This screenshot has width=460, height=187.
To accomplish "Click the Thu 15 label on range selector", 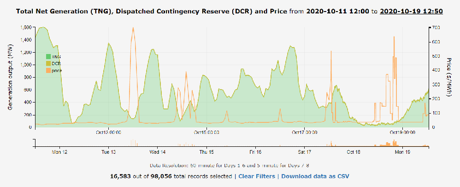I will coord(206,152).
